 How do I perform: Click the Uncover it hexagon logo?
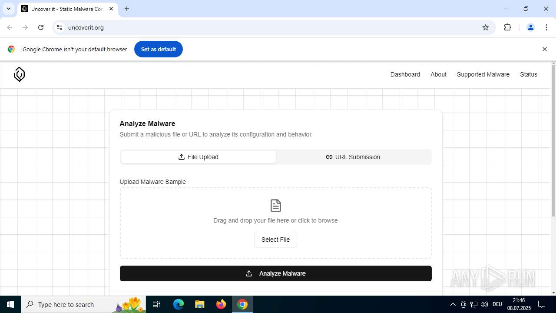[19, 74]
